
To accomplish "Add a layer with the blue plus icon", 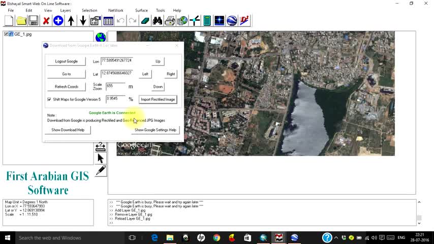I will (58, 21).
